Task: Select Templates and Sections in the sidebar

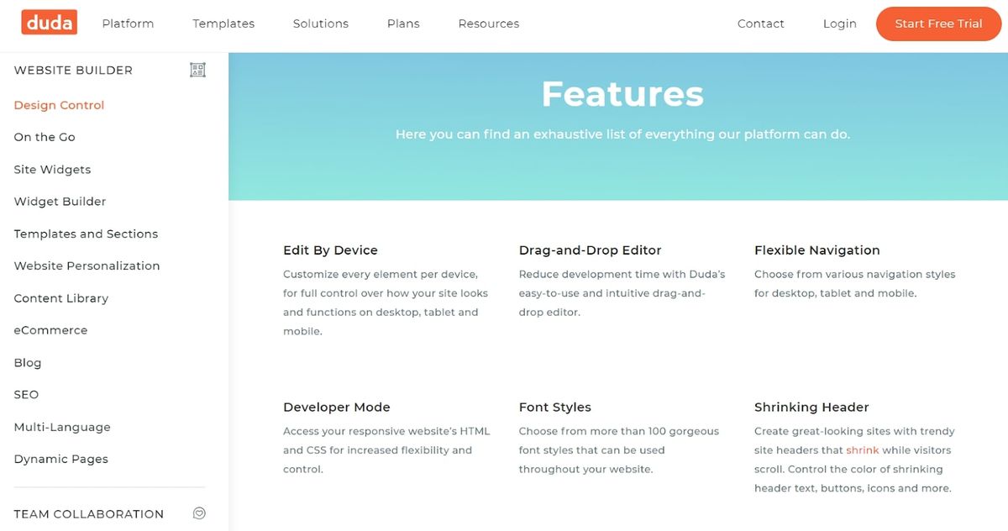Action: pyautogui.click(x=86, y=234)
